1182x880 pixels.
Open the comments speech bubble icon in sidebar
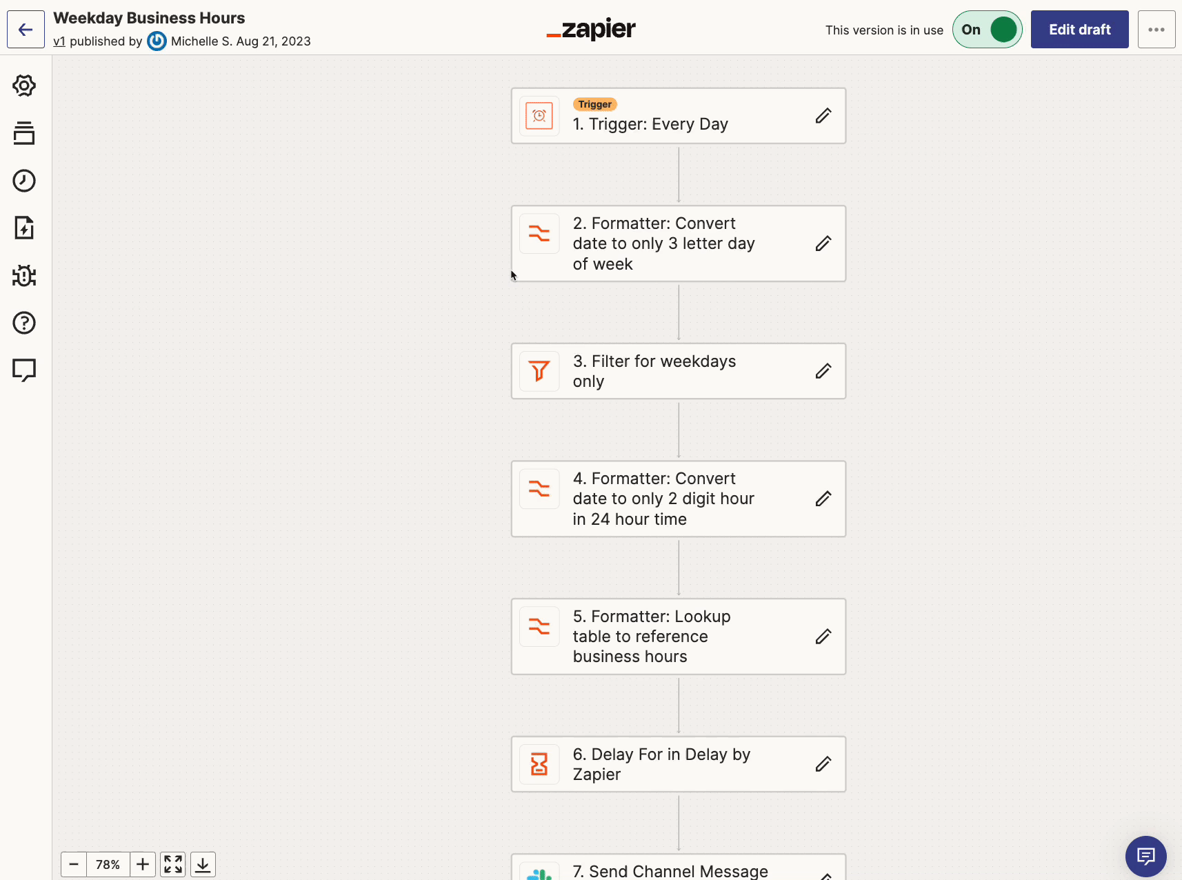24,370
